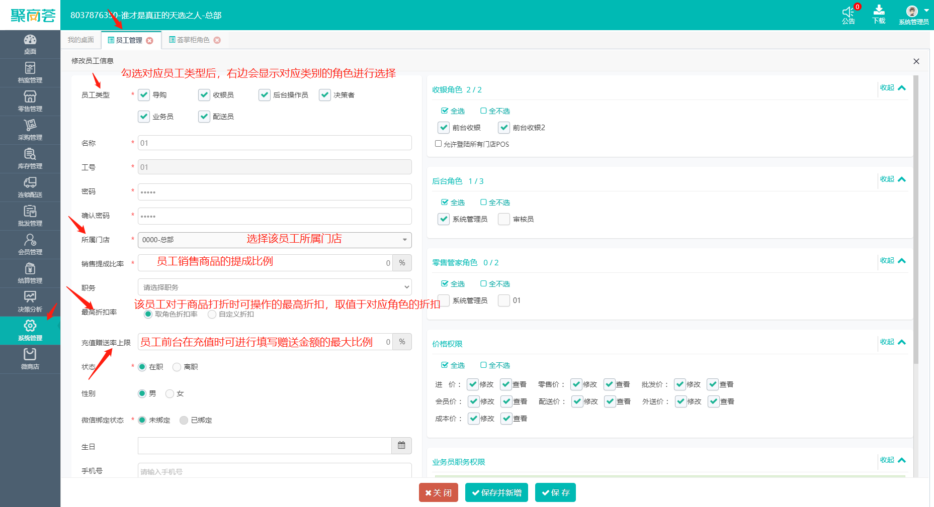Toggle 进价 修改 price permission checkbox

click(x=473, y=384)
